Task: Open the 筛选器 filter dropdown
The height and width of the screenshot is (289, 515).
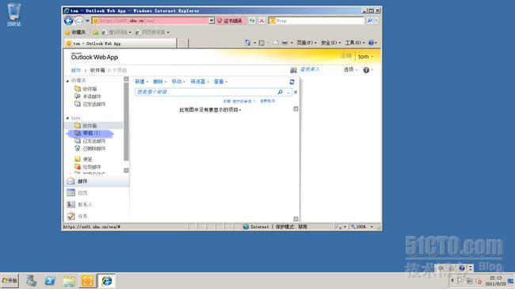Action: tap(200, 82)
